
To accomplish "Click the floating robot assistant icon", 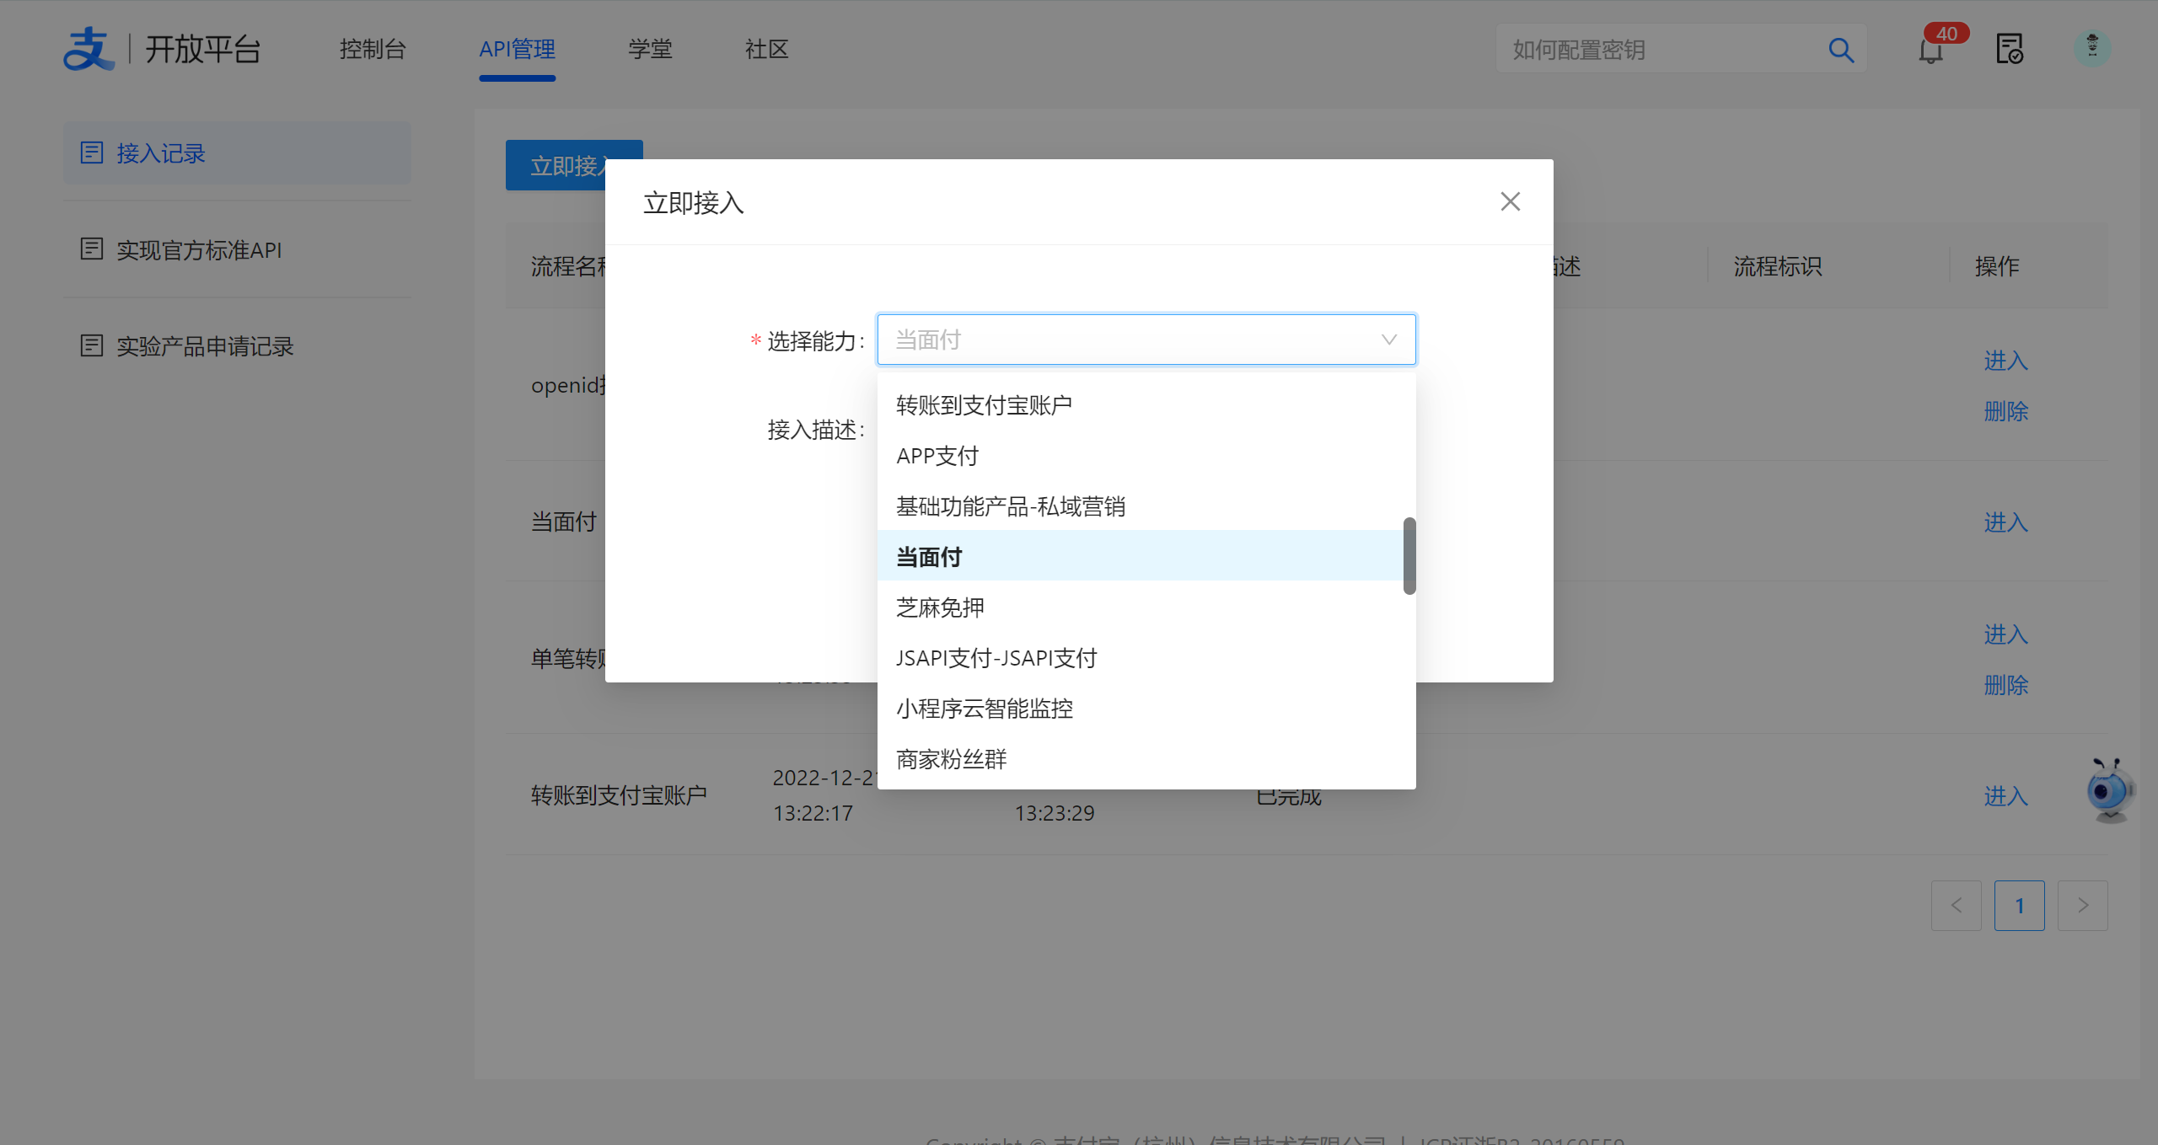I will click(2110, 789).
